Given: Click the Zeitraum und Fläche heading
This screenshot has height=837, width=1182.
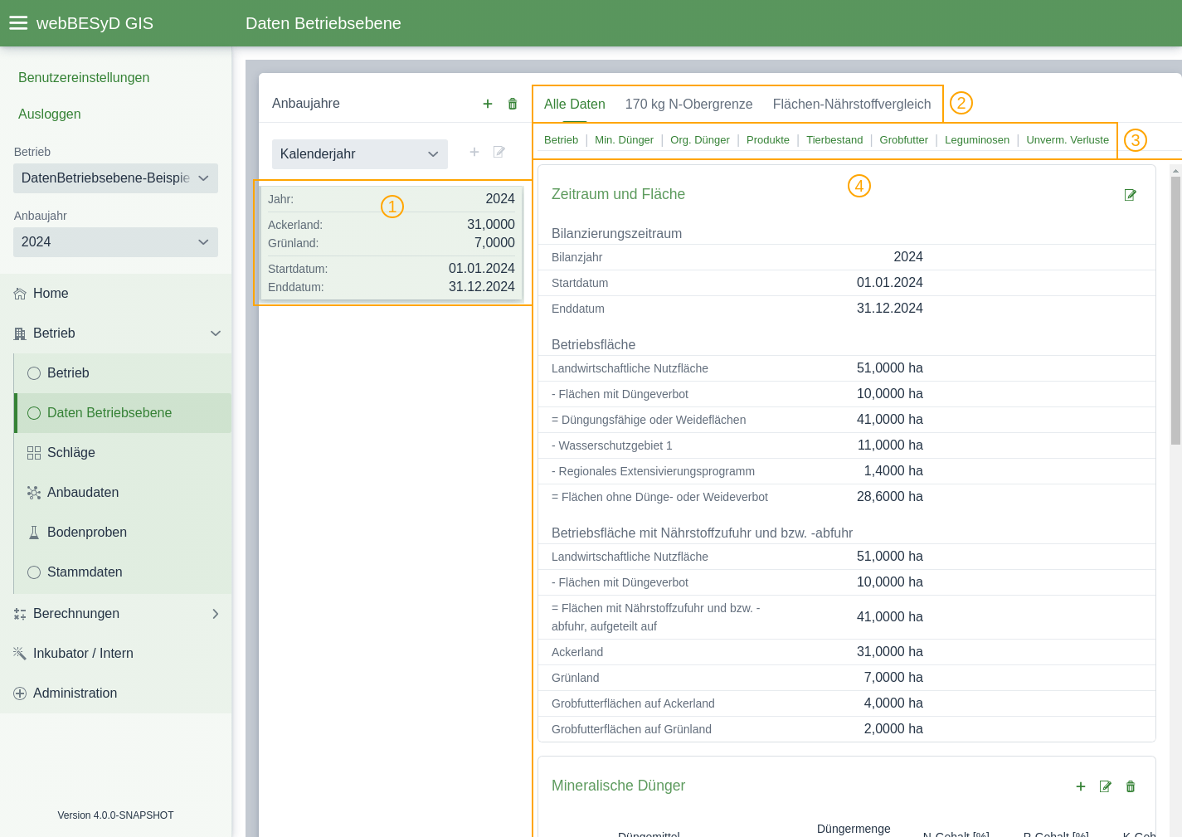Looking at the screenshot, I should click(618, 194).
